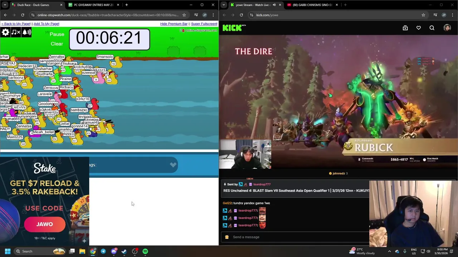Click the Kick stream video player
Image resolution: width=458 pixels, height=257 pixels.
coord(338,102)
